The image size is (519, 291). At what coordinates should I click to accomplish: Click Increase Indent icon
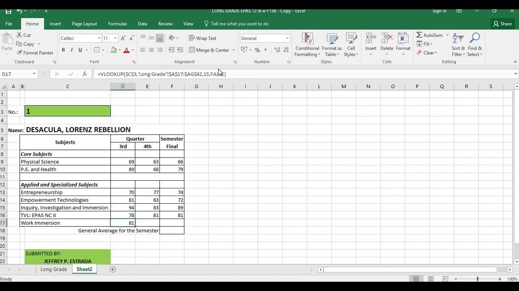(x=180, y=50)
